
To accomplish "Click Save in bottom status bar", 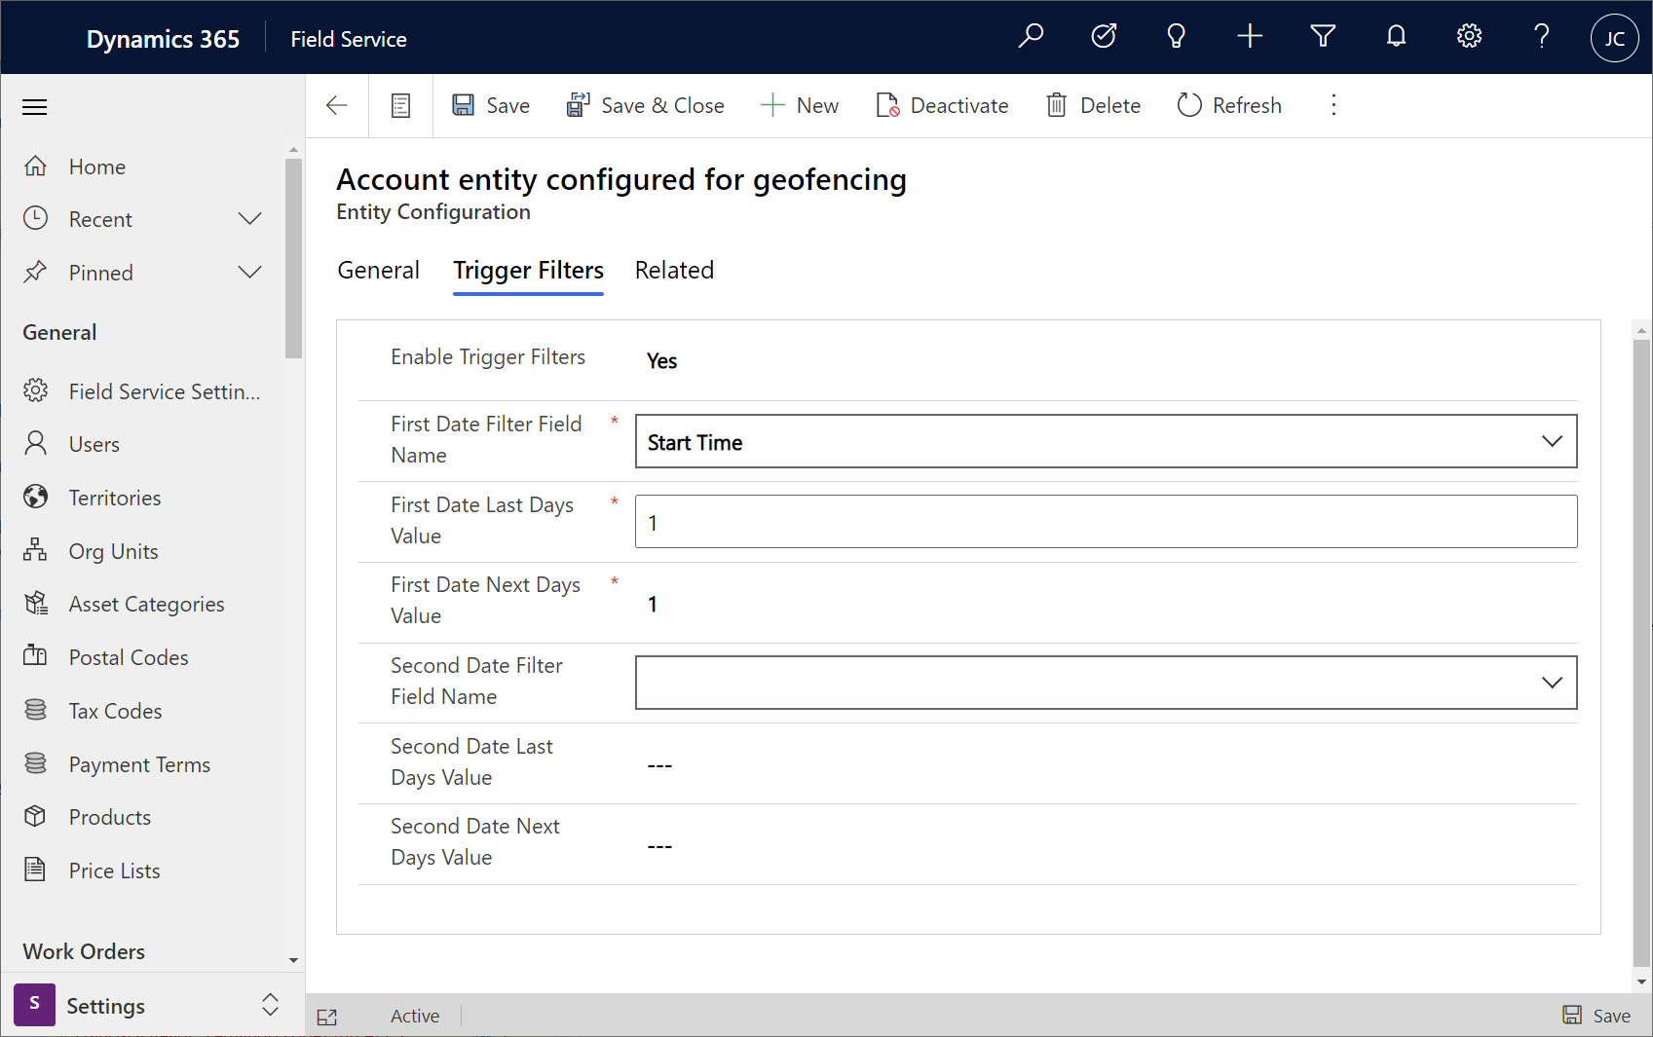I will (1597, 1016).
